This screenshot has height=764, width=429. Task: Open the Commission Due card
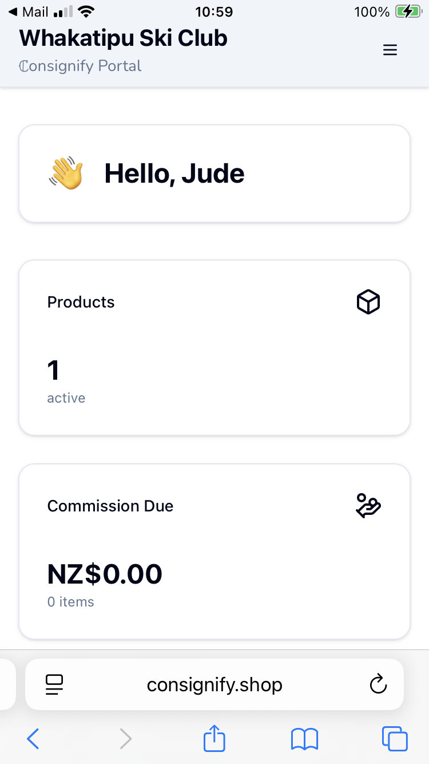(x=214, y=551)
